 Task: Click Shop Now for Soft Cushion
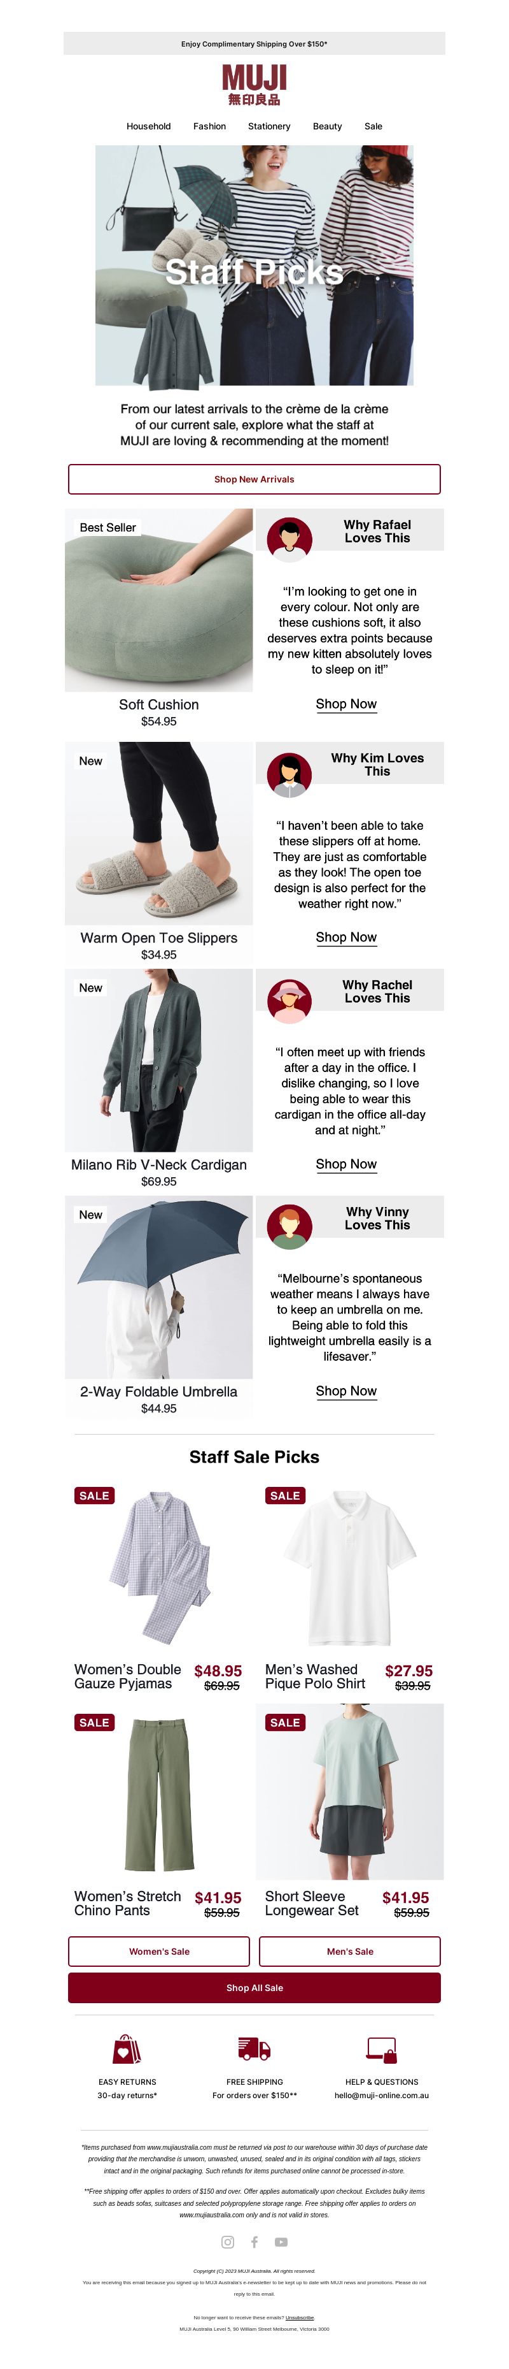[346, 704]
